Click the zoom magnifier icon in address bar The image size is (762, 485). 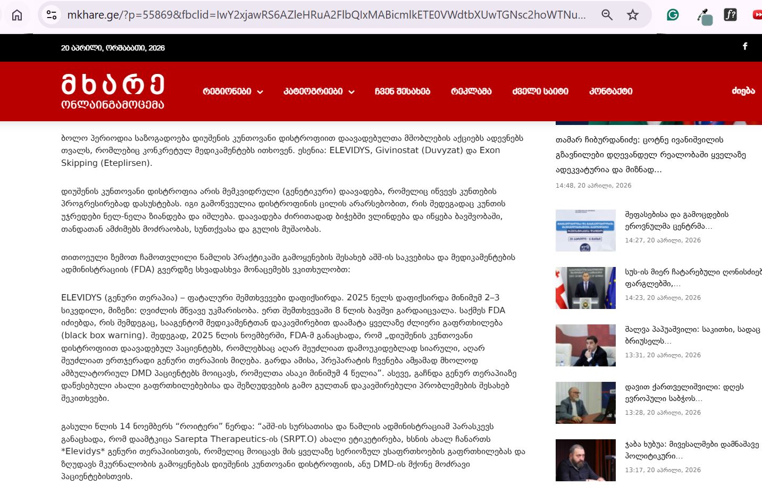[607, 15]
